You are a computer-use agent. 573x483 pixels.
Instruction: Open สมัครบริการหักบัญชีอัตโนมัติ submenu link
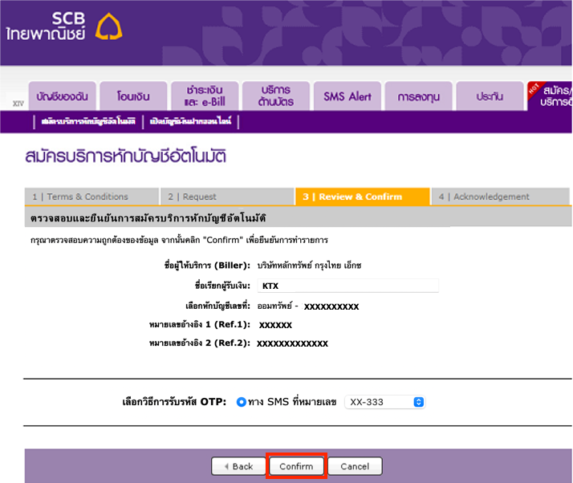pos(89,122)
